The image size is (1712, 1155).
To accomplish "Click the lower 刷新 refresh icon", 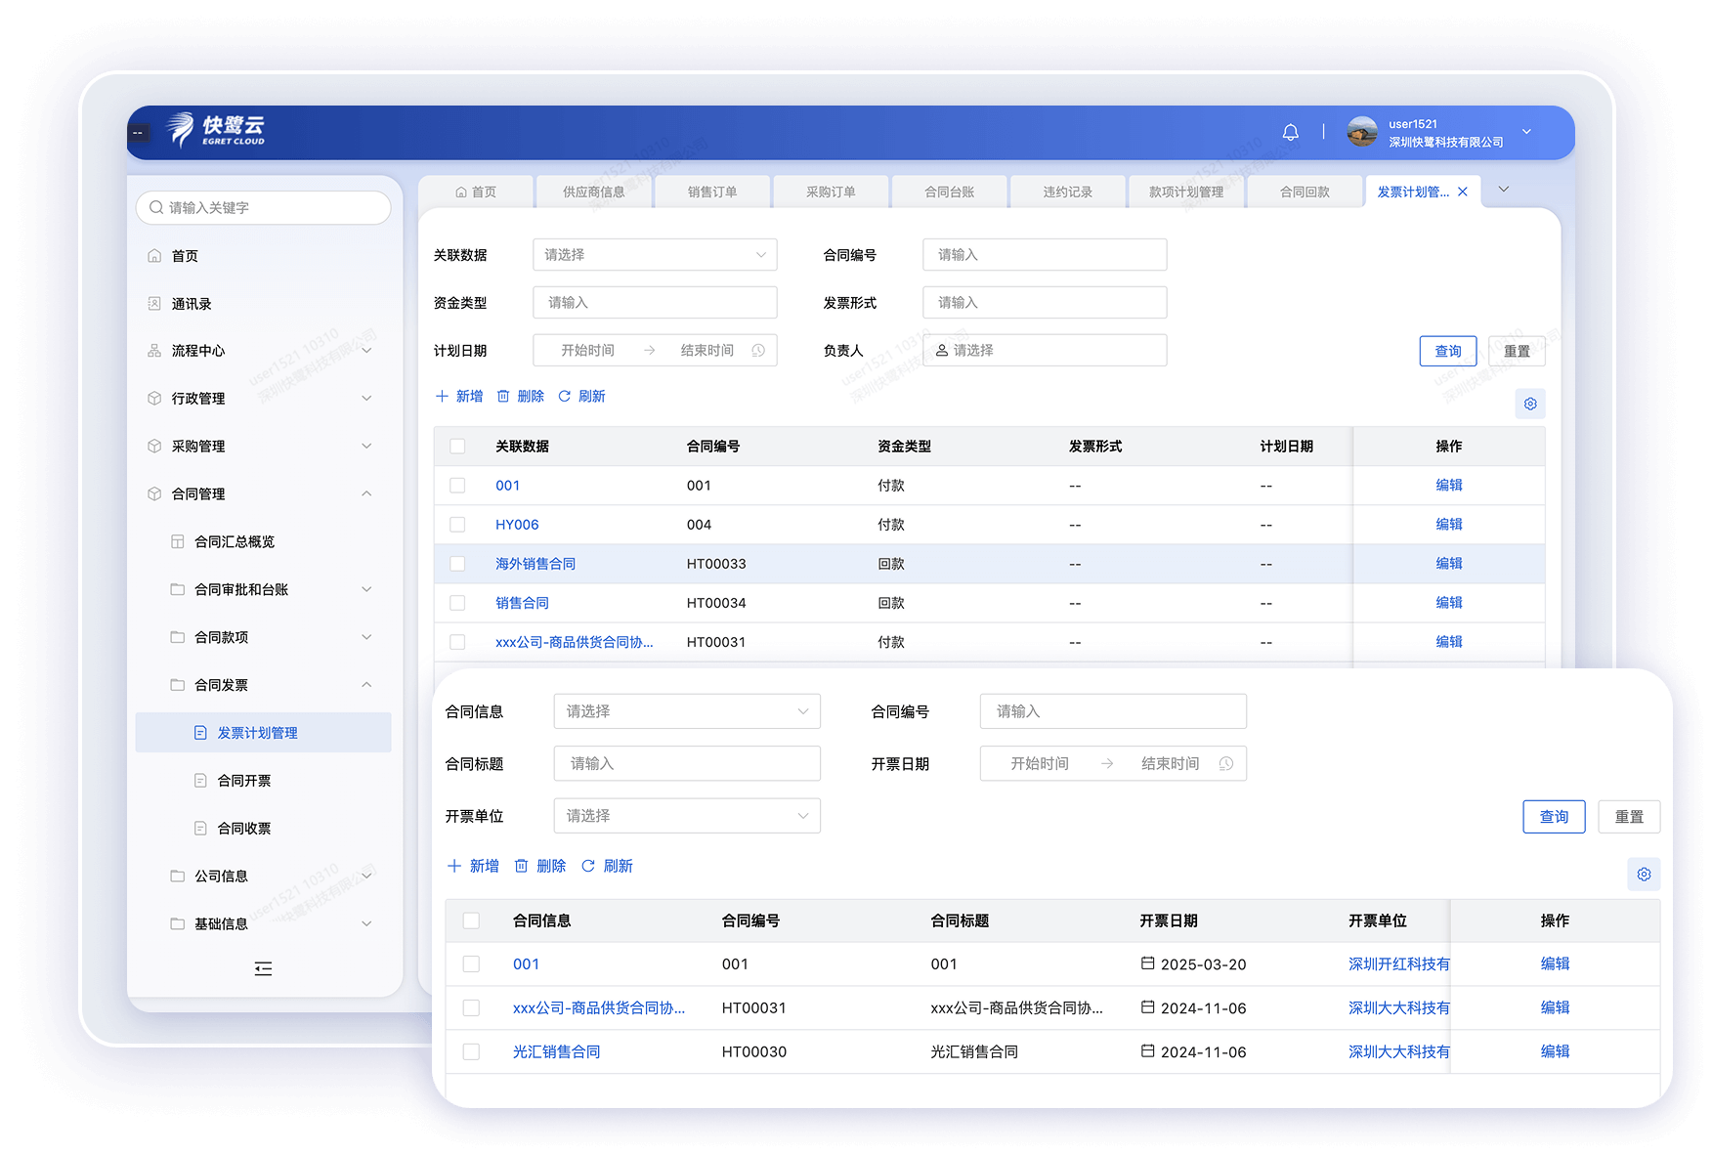I will point(588,866).
